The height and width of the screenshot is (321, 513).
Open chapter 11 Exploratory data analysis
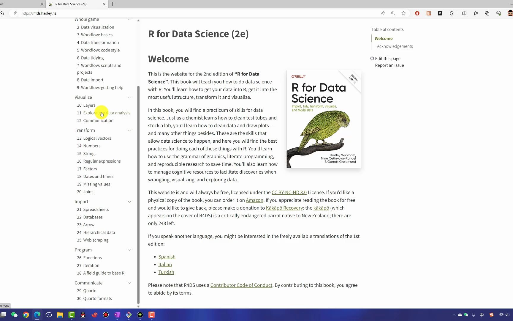(104, 113)
